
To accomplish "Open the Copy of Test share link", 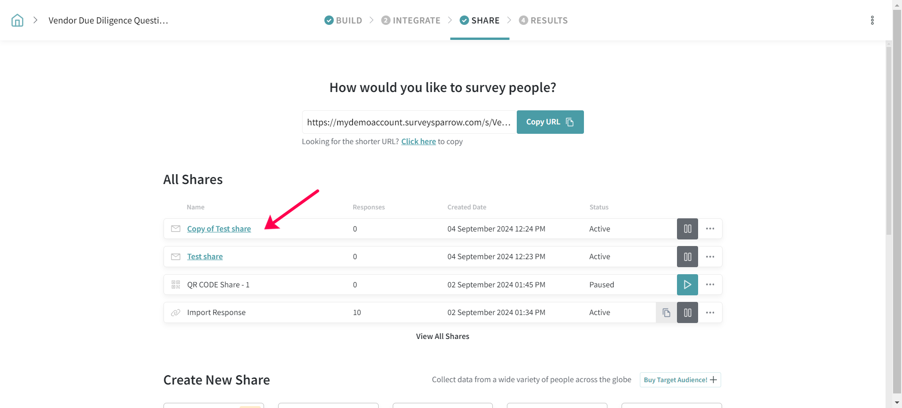I will (219, 229).
